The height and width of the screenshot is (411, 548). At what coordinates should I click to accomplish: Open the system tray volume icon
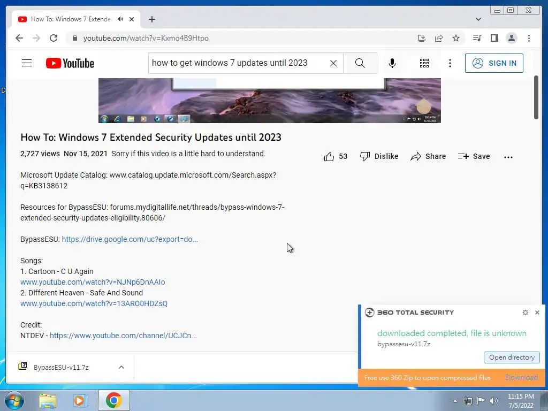(493, 401)
